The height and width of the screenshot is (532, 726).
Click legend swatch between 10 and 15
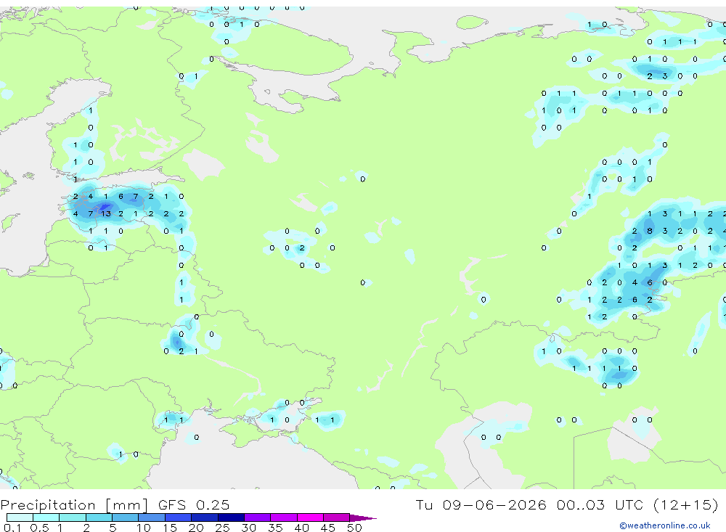152,517
